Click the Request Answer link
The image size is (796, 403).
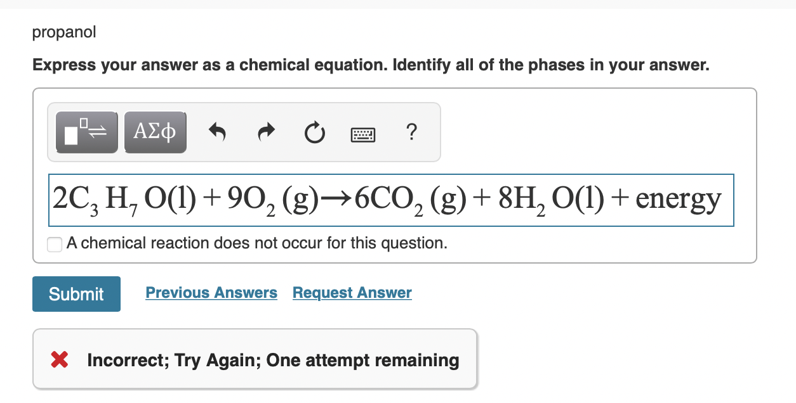coord(352,292)
